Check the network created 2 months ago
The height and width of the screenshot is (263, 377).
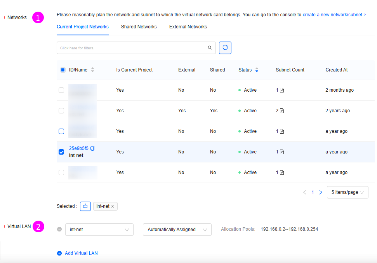point(61,90)
